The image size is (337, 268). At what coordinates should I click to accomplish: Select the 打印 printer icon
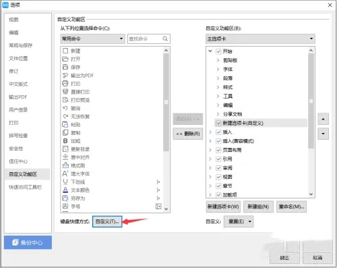(65, 84)
